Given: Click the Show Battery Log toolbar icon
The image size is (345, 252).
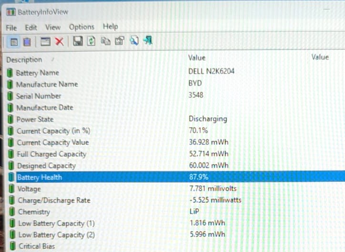Looking at the screenshot, I should pos(27,42).
